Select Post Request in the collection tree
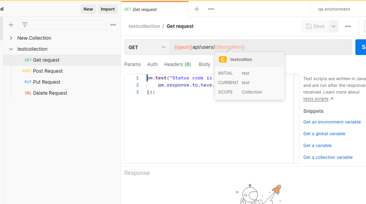 pos(48,71)
